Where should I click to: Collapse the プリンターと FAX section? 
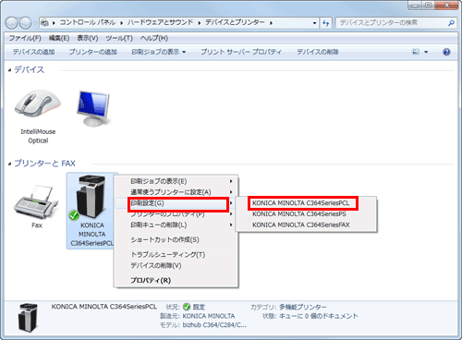click(x=9, y=164)
